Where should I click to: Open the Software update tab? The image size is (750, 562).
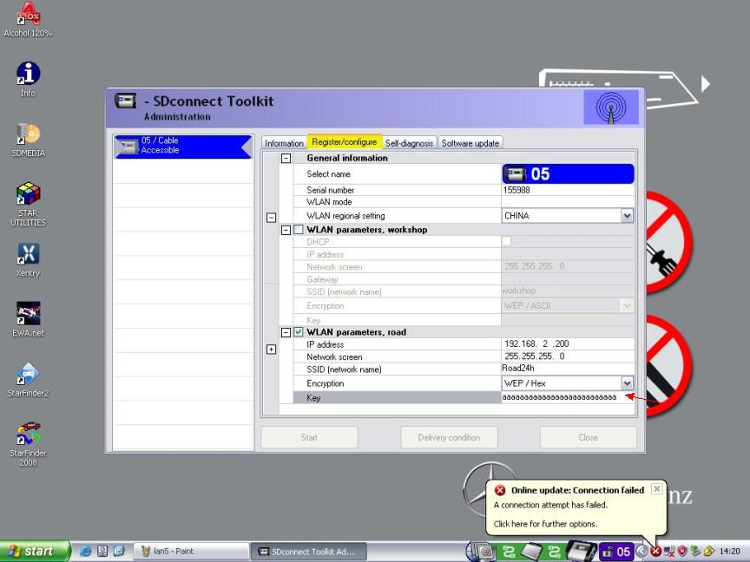tap(470, 143)
